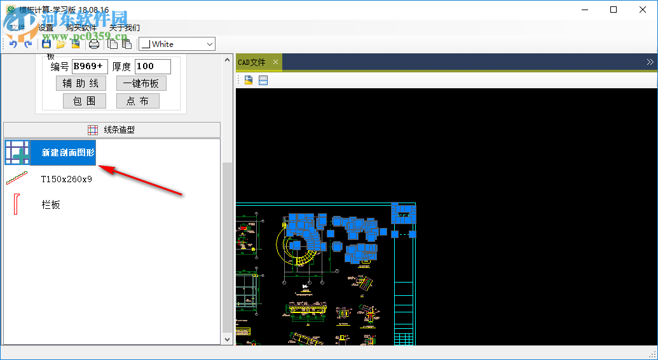Click the 栏板 red profile icon

pos(17,204)
